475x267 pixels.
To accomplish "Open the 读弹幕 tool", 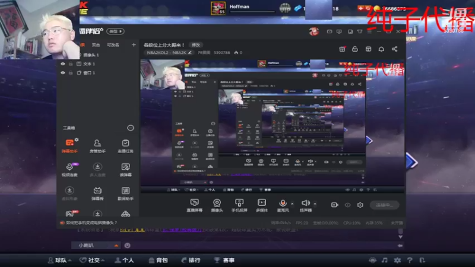I will (x=125, y=170).
